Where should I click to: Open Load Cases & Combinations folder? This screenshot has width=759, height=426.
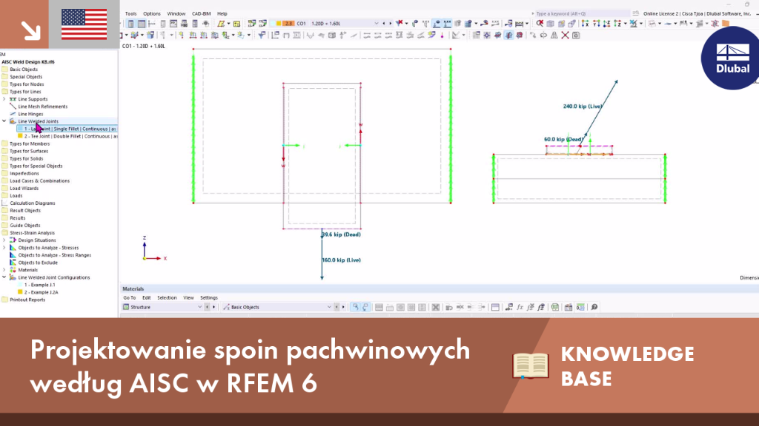pyautogui.click(x=40, y=180)
